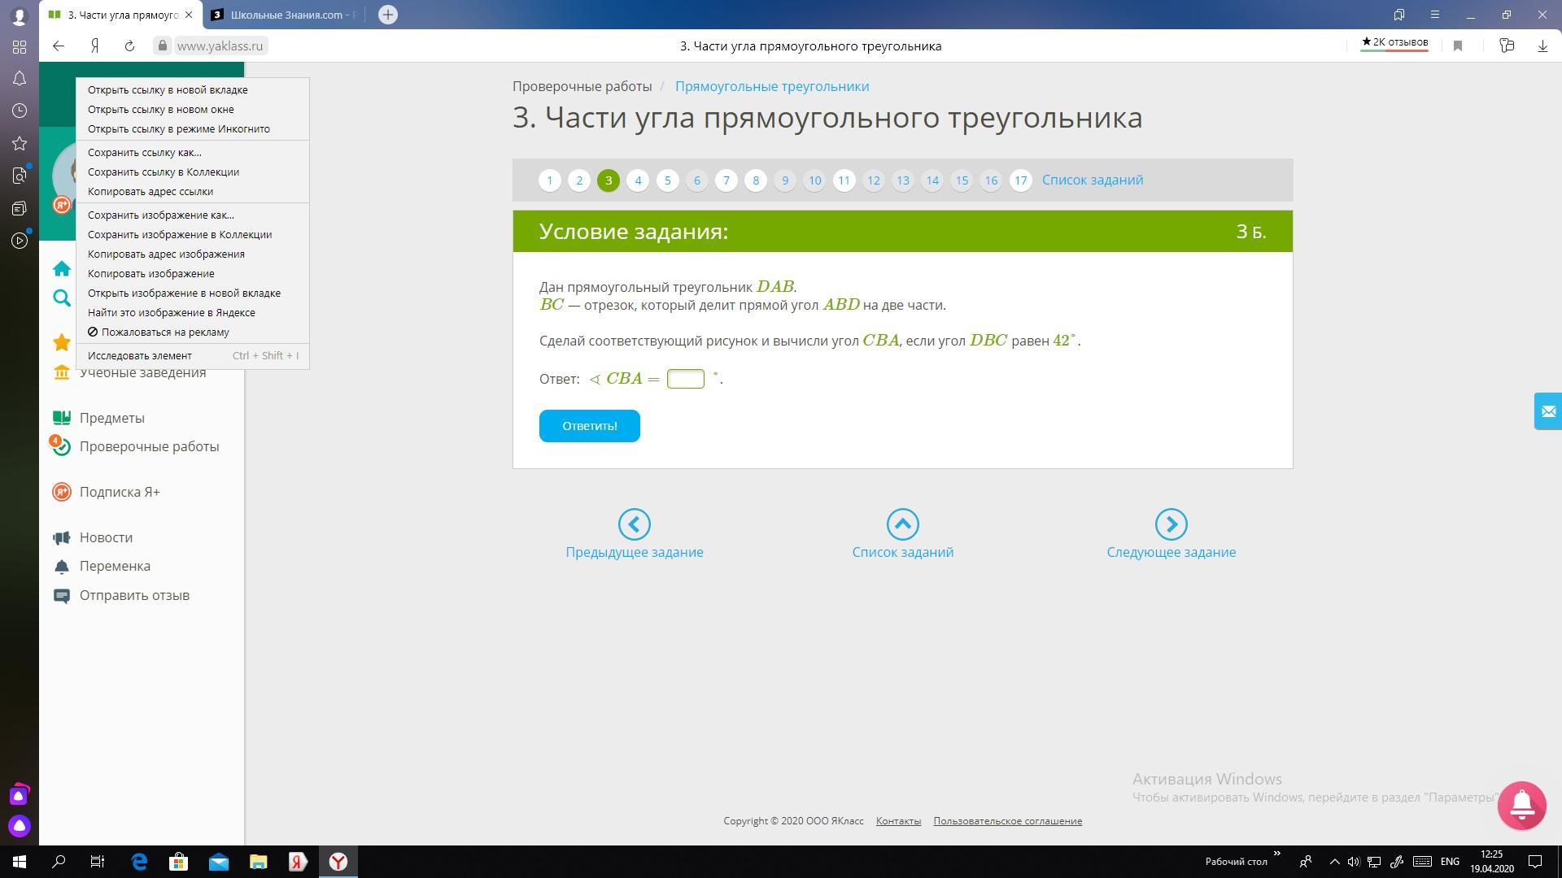Click next task circular arrow icon
Screen dimensions: 1562x878
click(1171, 524)
